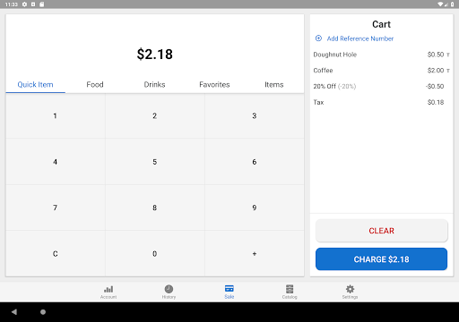459x322 pixels.
Task: Tap keypad digit 5
Action: pyautogui.click(x=155, y=162)
